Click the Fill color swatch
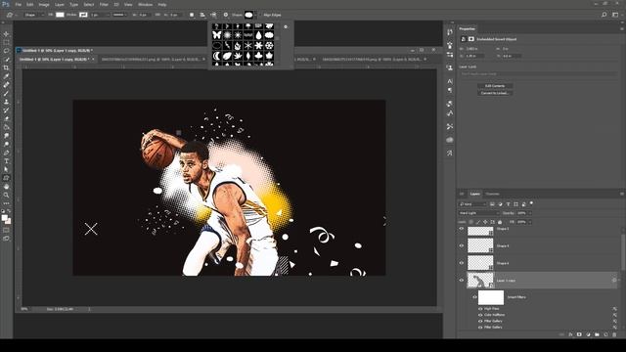This screenshot has width=626, height=352. click(x=60, y=15)
